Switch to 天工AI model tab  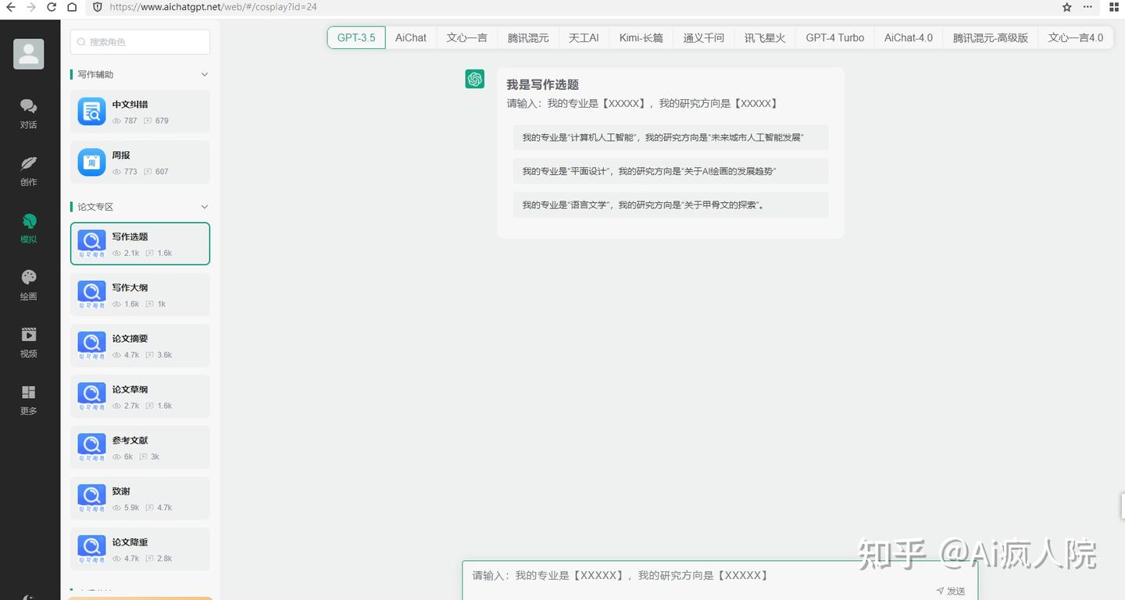pyautogui.click(x=584, y=37)
